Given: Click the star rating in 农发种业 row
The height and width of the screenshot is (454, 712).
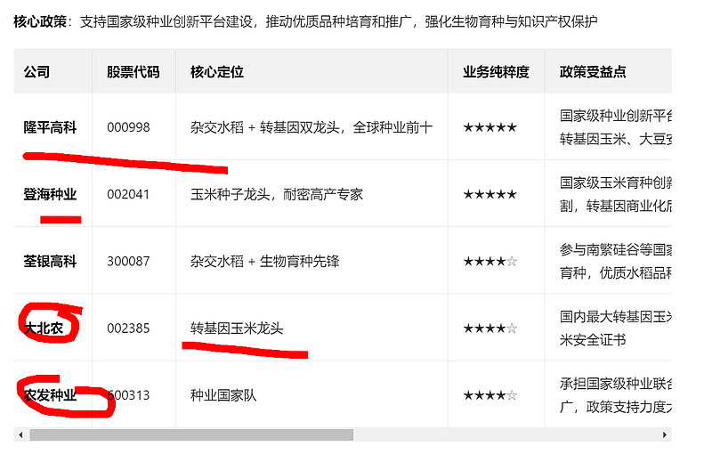Looking at the screenshot, I should [x=490, y=395].
